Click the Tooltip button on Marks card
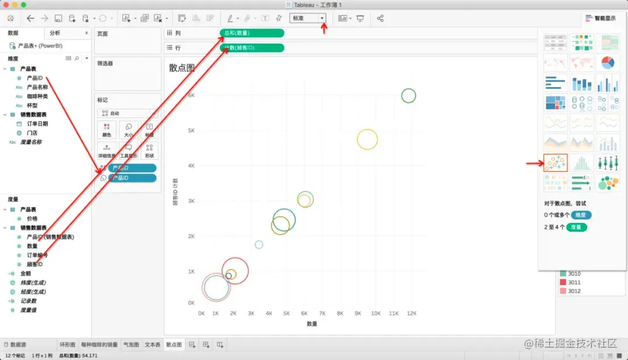628x360 pixels. [x=128, y=151]
